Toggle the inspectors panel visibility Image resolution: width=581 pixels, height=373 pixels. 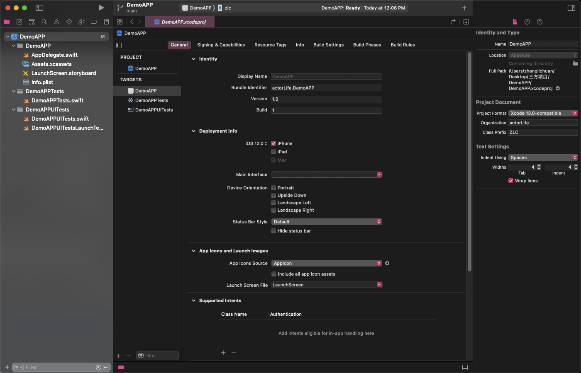[571, 8]
